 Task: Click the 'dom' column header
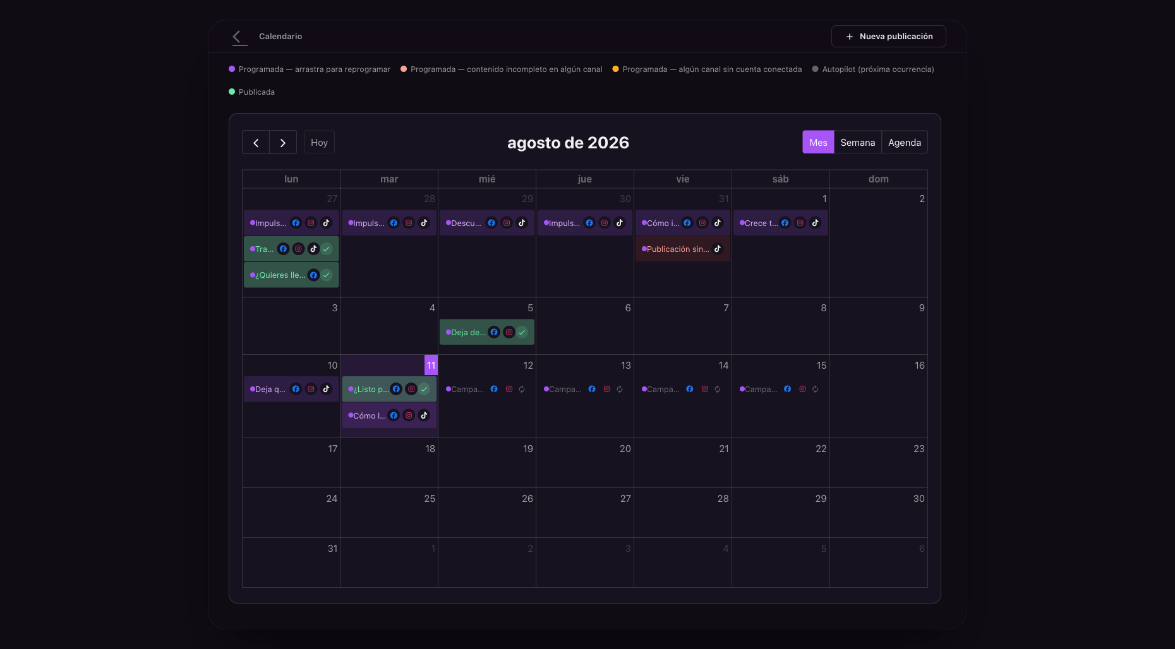point(878,179)
